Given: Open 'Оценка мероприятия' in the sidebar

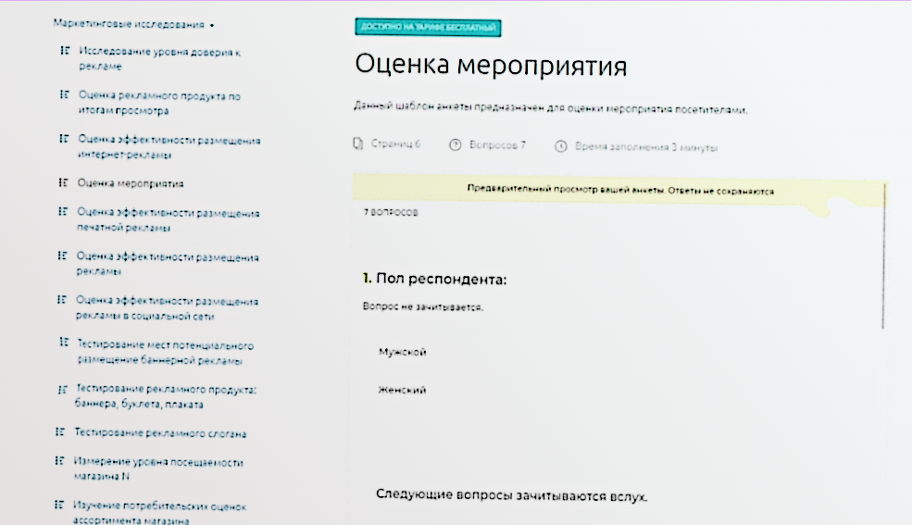Looking at the screenshot, I should point(131,183).
